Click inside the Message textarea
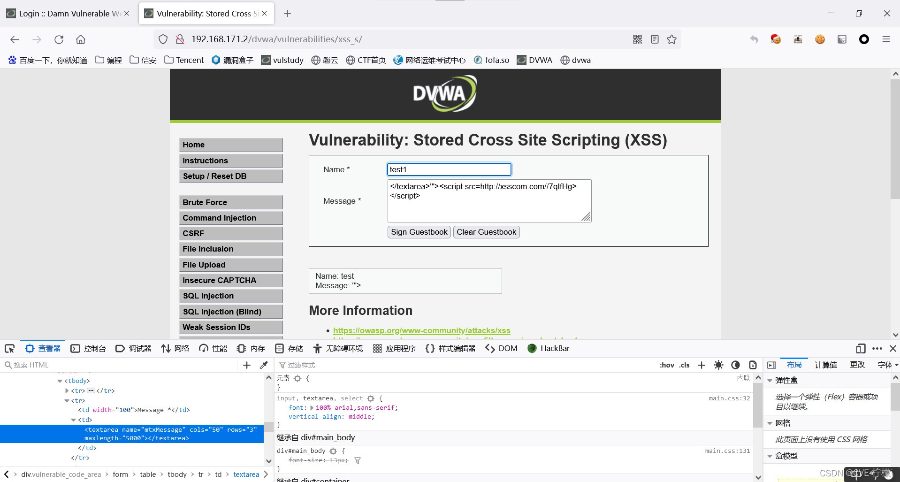Screen dimensions: 900x482 [489, 201]
